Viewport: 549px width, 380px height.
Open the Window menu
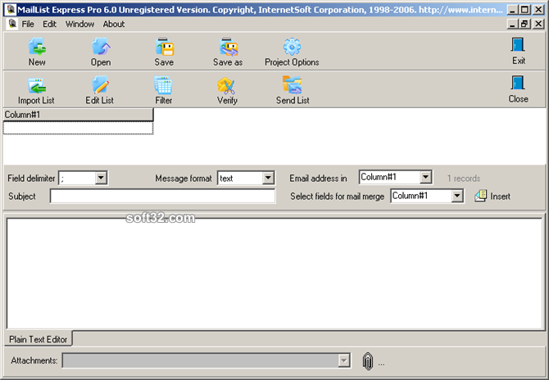(x=79, y=24)
